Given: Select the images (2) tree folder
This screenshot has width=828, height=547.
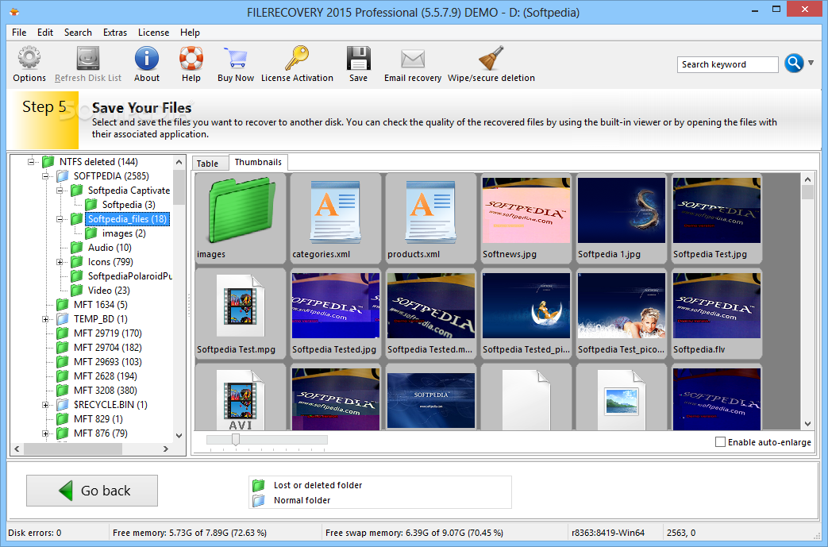Looking at the screenshot, I should point(124,233).
